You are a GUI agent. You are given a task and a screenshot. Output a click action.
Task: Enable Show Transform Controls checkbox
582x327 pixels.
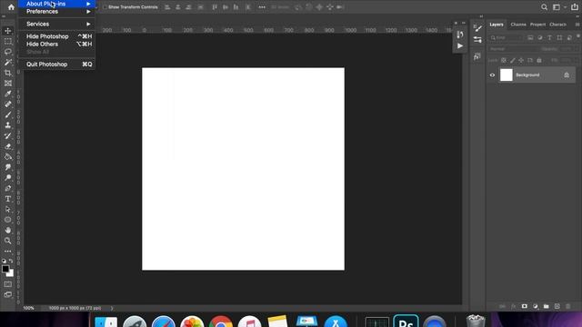[105, 7]
